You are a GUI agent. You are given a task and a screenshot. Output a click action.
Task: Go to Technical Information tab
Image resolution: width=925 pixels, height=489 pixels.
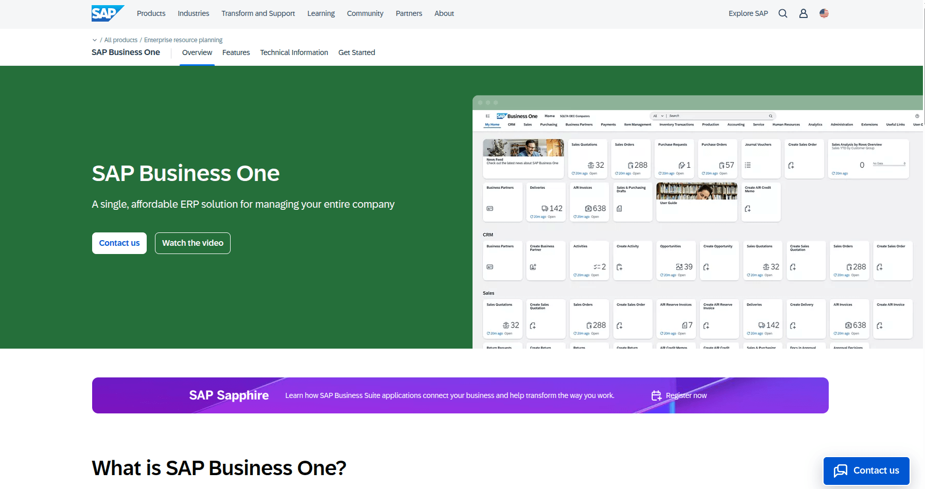coord(294,52)
